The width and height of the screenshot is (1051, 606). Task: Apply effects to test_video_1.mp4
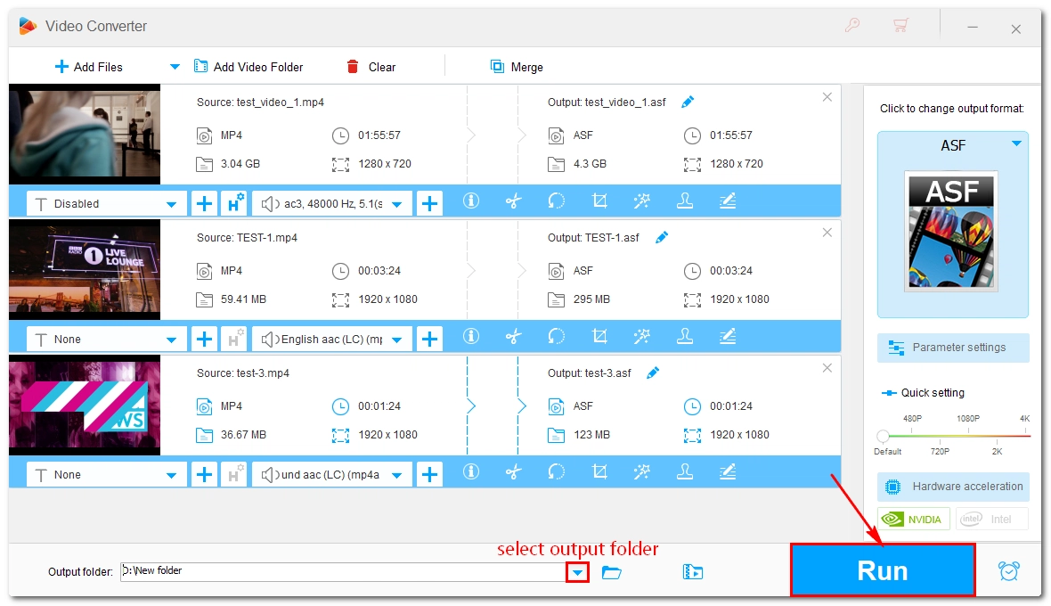click(642, 201)
